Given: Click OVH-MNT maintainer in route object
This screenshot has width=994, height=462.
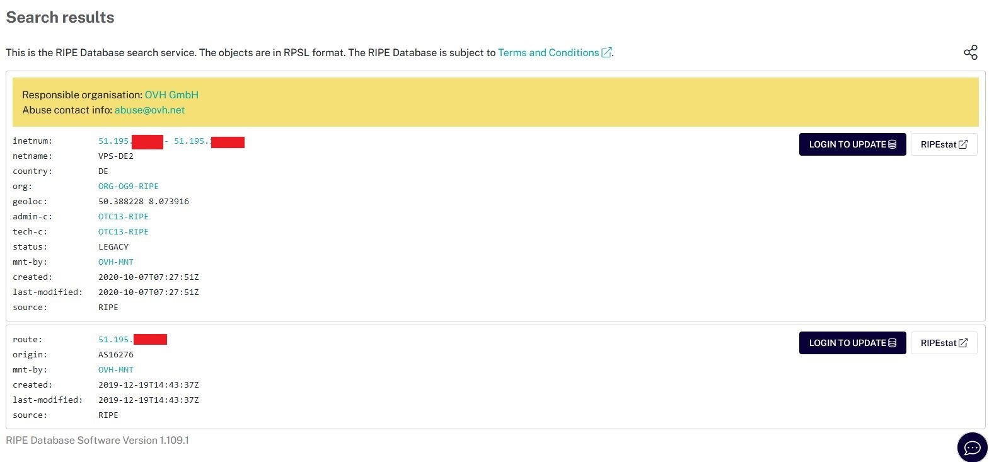Looking at the screenshot, I should click(115, 370).
